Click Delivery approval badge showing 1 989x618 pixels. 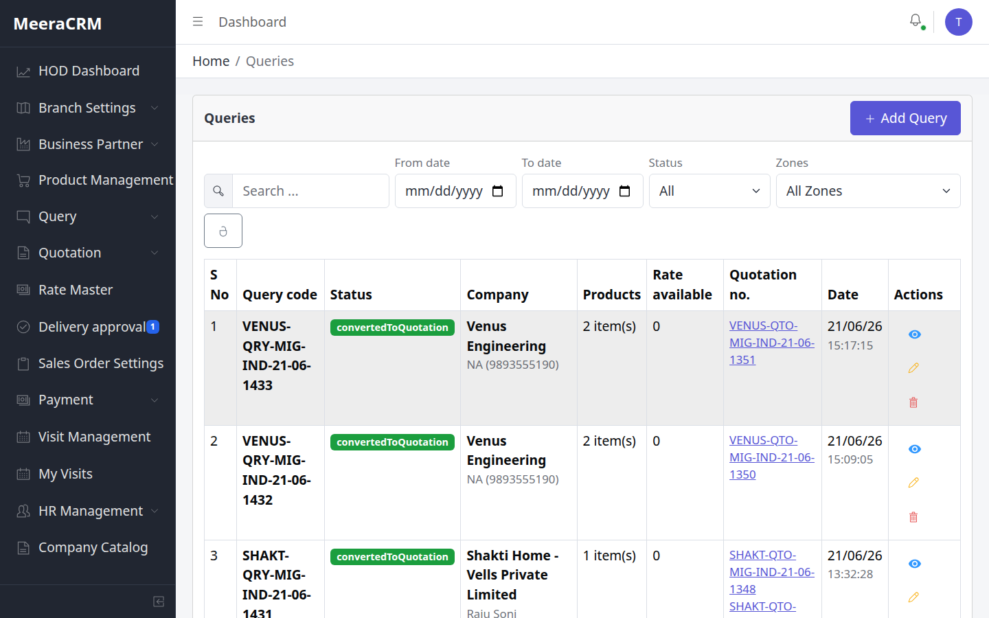153,327
